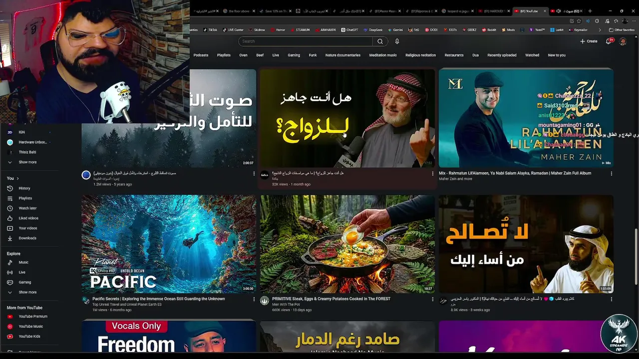Screen dimensions: 639x359
Task: Unmute the audio-playing browser tab
Action: click(558, 11)
